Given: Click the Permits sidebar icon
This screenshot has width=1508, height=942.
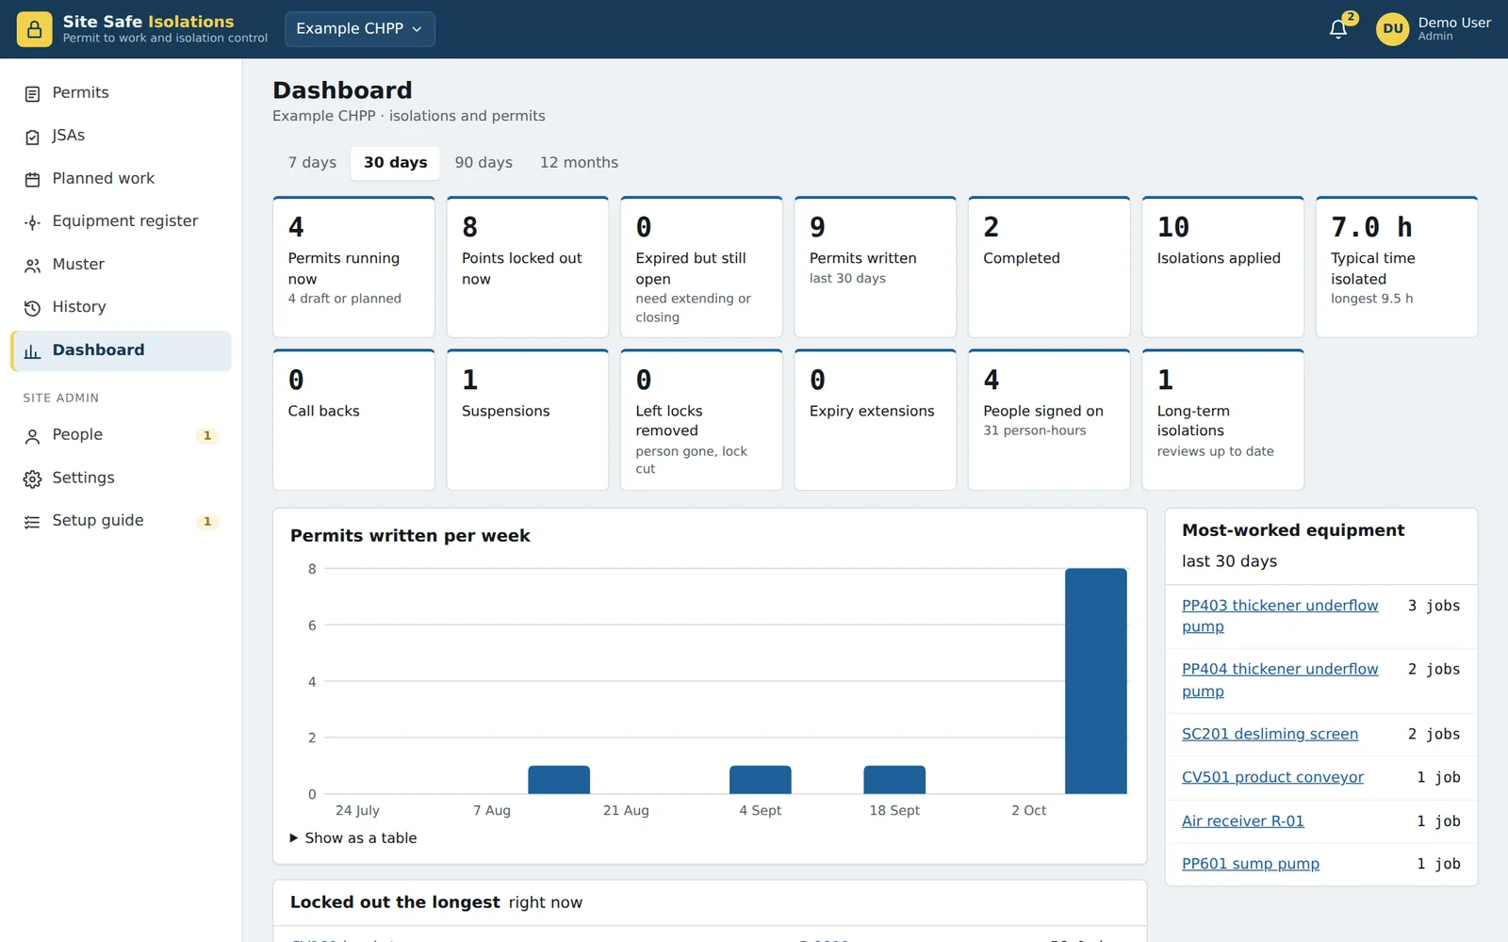Looking at the screenshot, I should (x=32, y=93).
